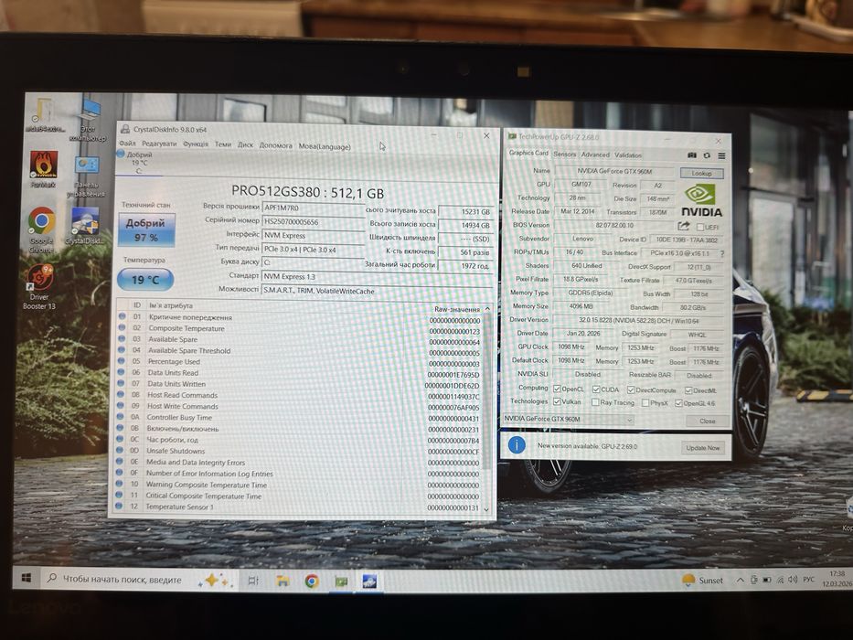Click the serial number field HS250700005656
The width and height of the screenshot is (853, 640).
point(313,221)
